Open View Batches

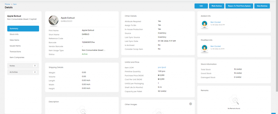[262, 6]
